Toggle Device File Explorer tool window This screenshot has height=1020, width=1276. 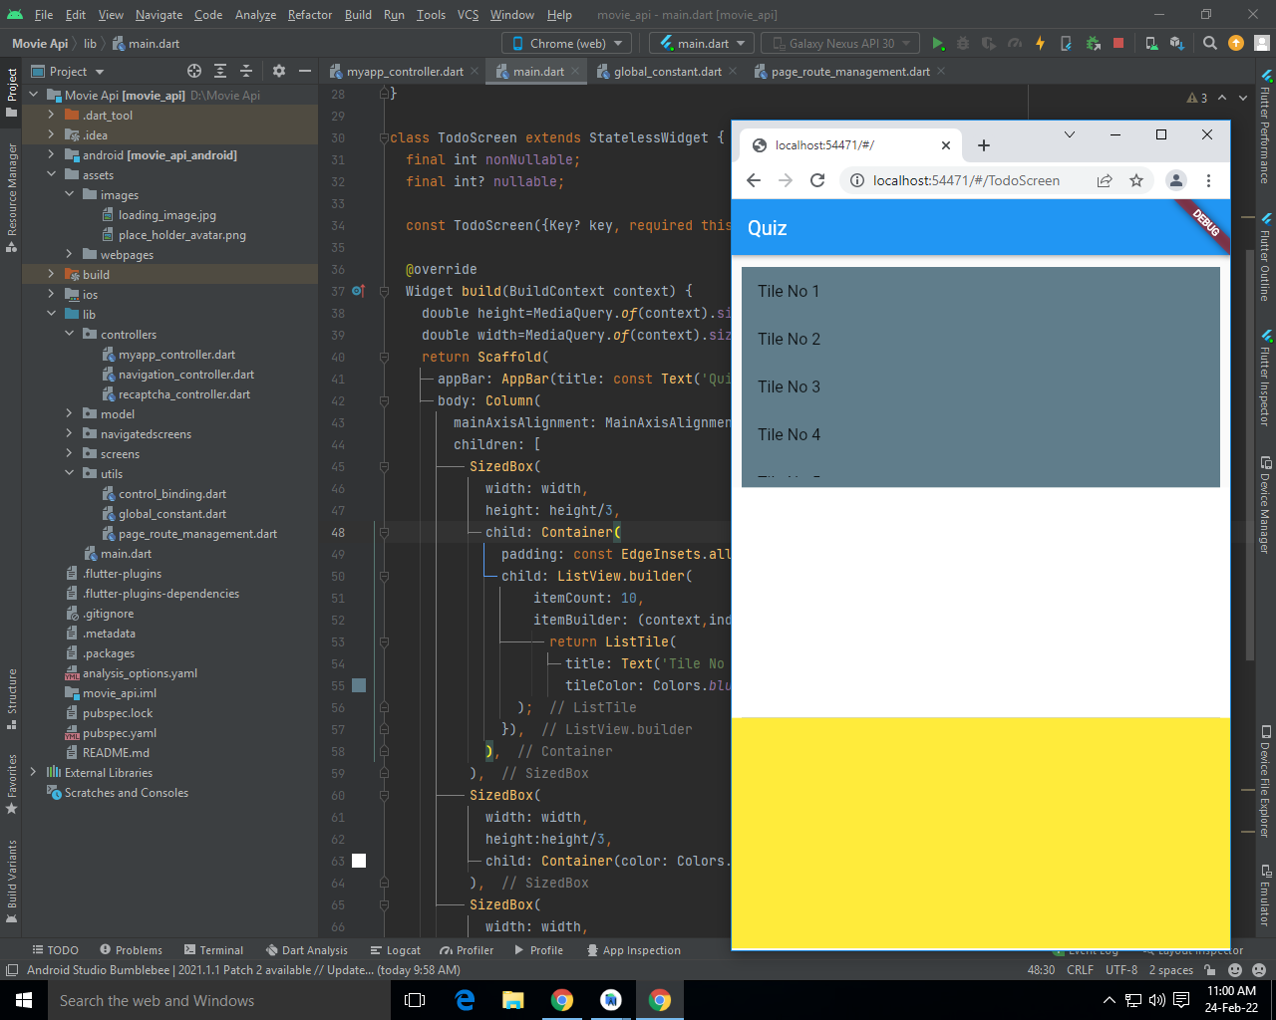tap(1265, 781)
